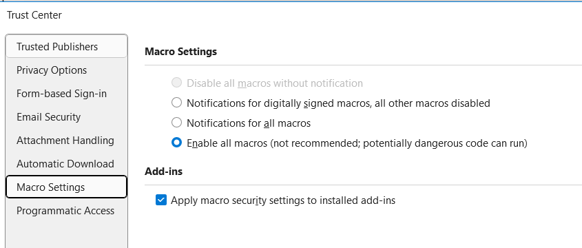
Task: Select Attachment Handling in the sidebar
Action: point(66,141)
